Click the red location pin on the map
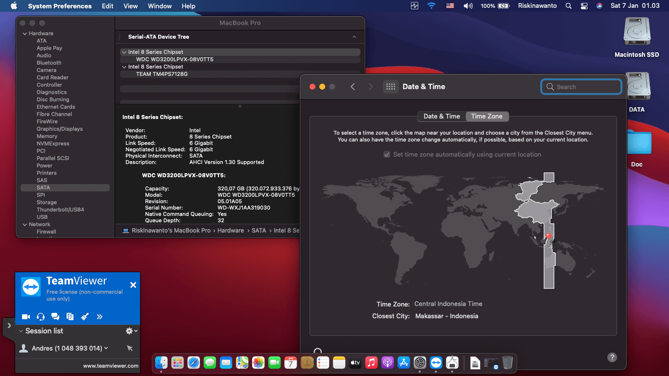Viewport: 669px width, 376px height. tap(549, 236)
